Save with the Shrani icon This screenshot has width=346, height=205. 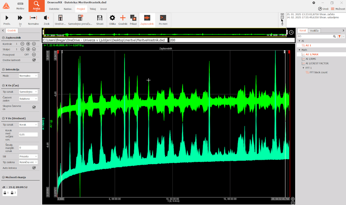(x=100, y=20)
